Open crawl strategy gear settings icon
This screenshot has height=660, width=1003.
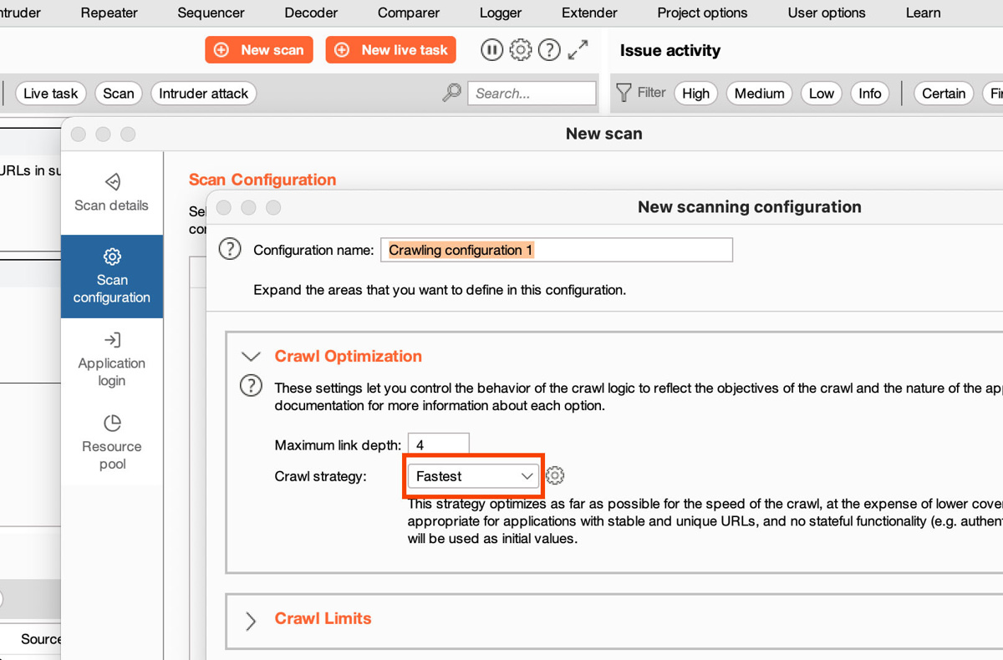click(555, 476)
